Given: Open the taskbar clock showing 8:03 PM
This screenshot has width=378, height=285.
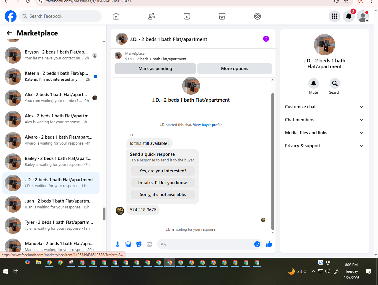Looking at the screenshot, I should [x=351, y=271].
